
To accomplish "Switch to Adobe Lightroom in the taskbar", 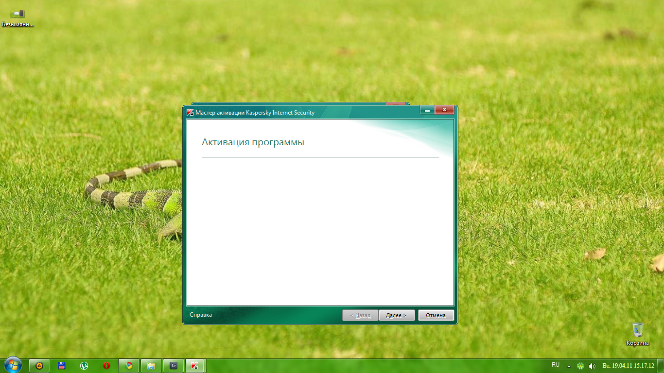I will (x=174, y=366).
